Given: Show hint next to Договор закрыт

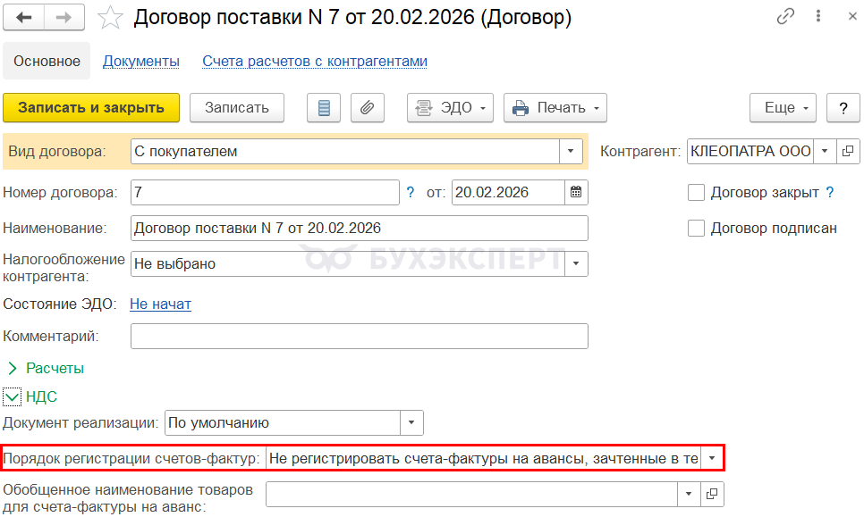Looking at the screenshot, I should pos(830,193).
